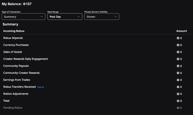193x115 pixels.
Task: Select the Roblox Adjustments label
Action: [x=16, y=94]
